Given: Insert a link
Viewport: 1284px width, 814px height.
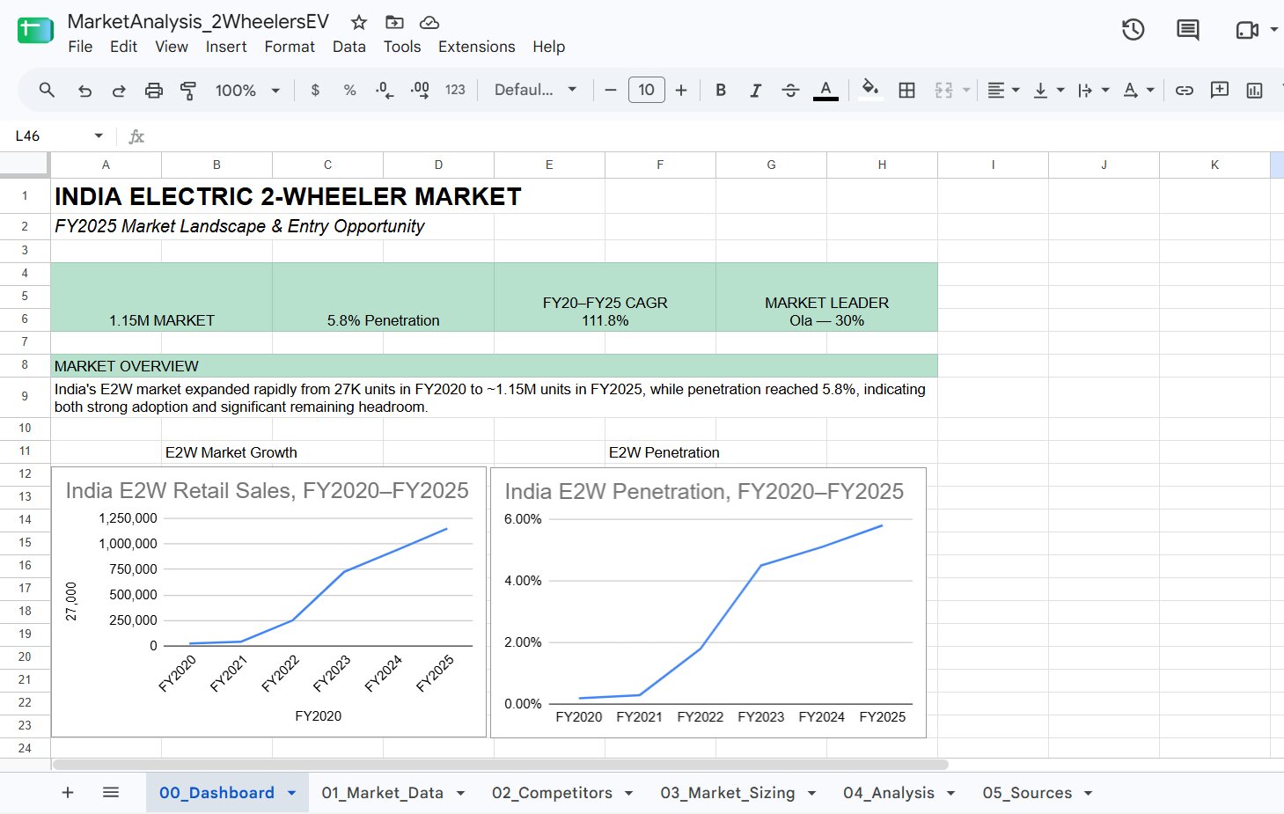Looking at the screenshot, I should [1185, 90].
